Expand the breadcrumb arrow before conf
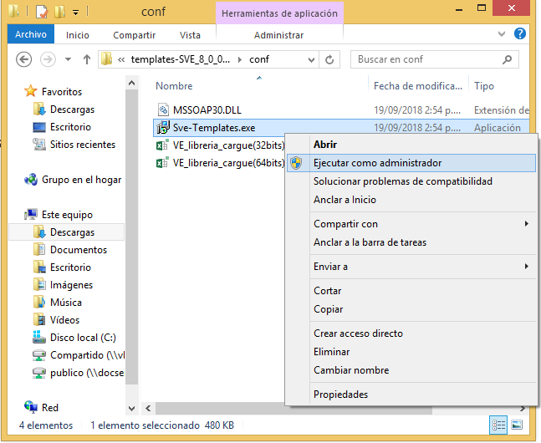The height and width of the screenshot is (443, 541). coord(239,59)
